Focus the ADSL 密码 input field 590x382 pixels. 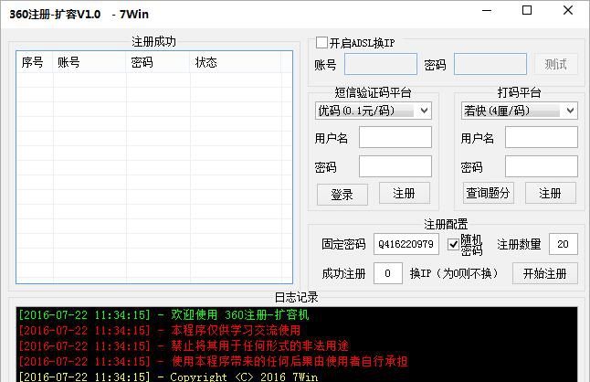coord(490,64)
